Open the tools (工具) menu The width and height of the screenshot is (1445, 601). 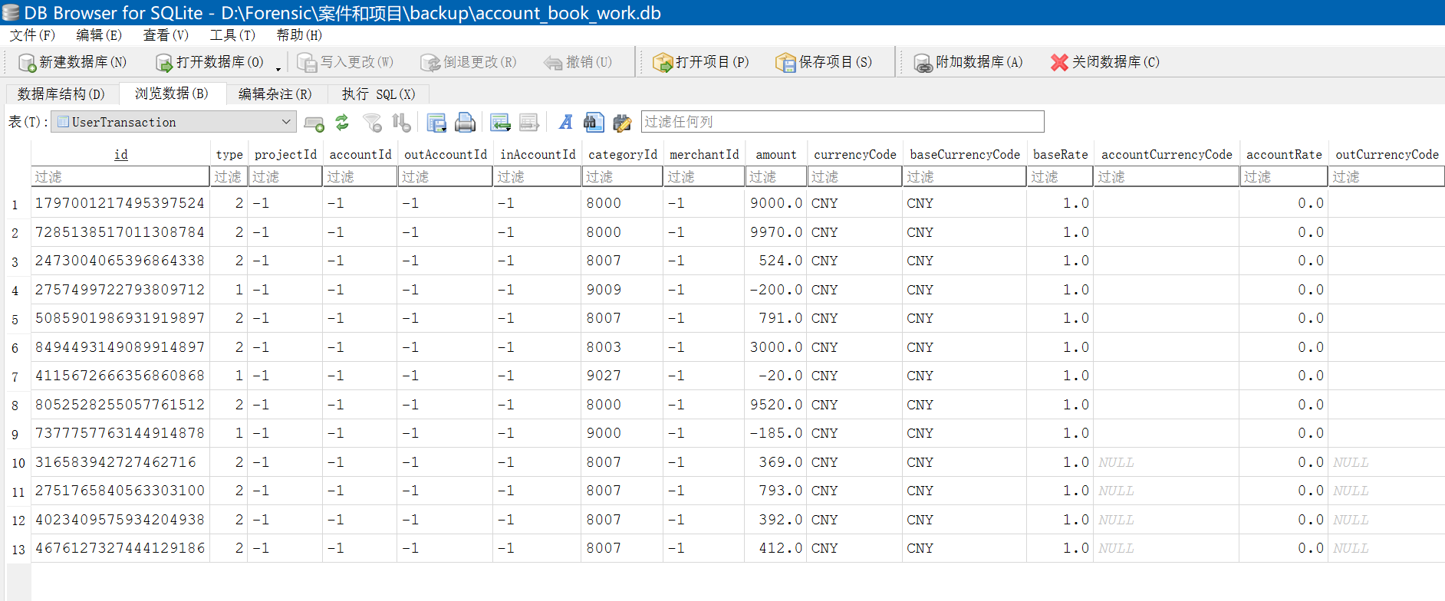232,35
